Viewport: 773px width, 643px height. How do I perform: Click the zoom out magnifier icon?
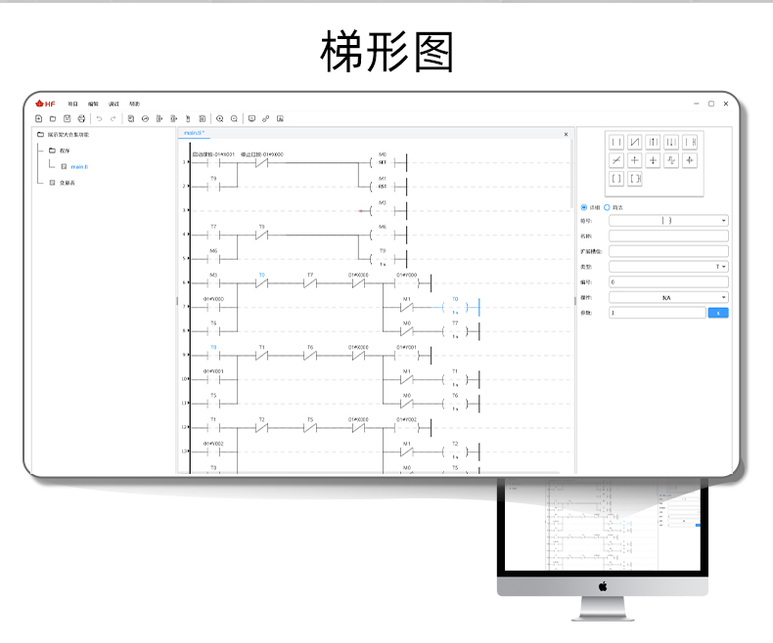[x=234, y=118]
